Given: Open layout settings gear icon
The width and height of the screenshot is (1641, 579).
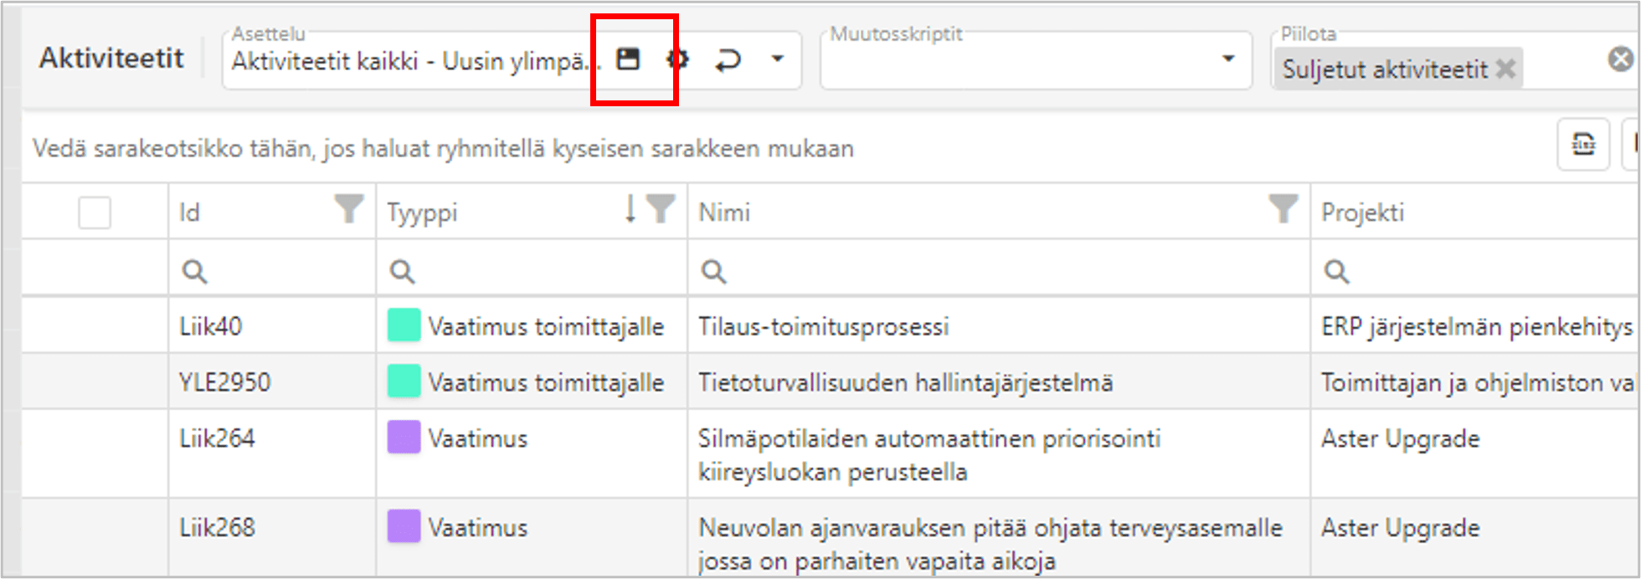Looking at the screenshot, I should [x=677, y=59].
